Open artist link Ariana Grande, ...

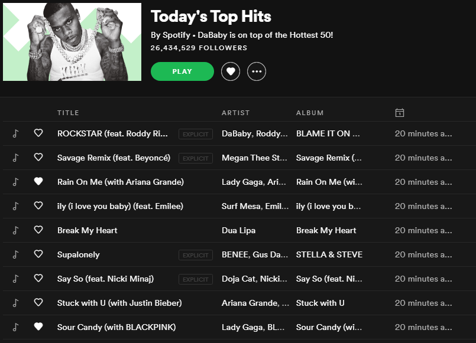(x=255, y=303)
